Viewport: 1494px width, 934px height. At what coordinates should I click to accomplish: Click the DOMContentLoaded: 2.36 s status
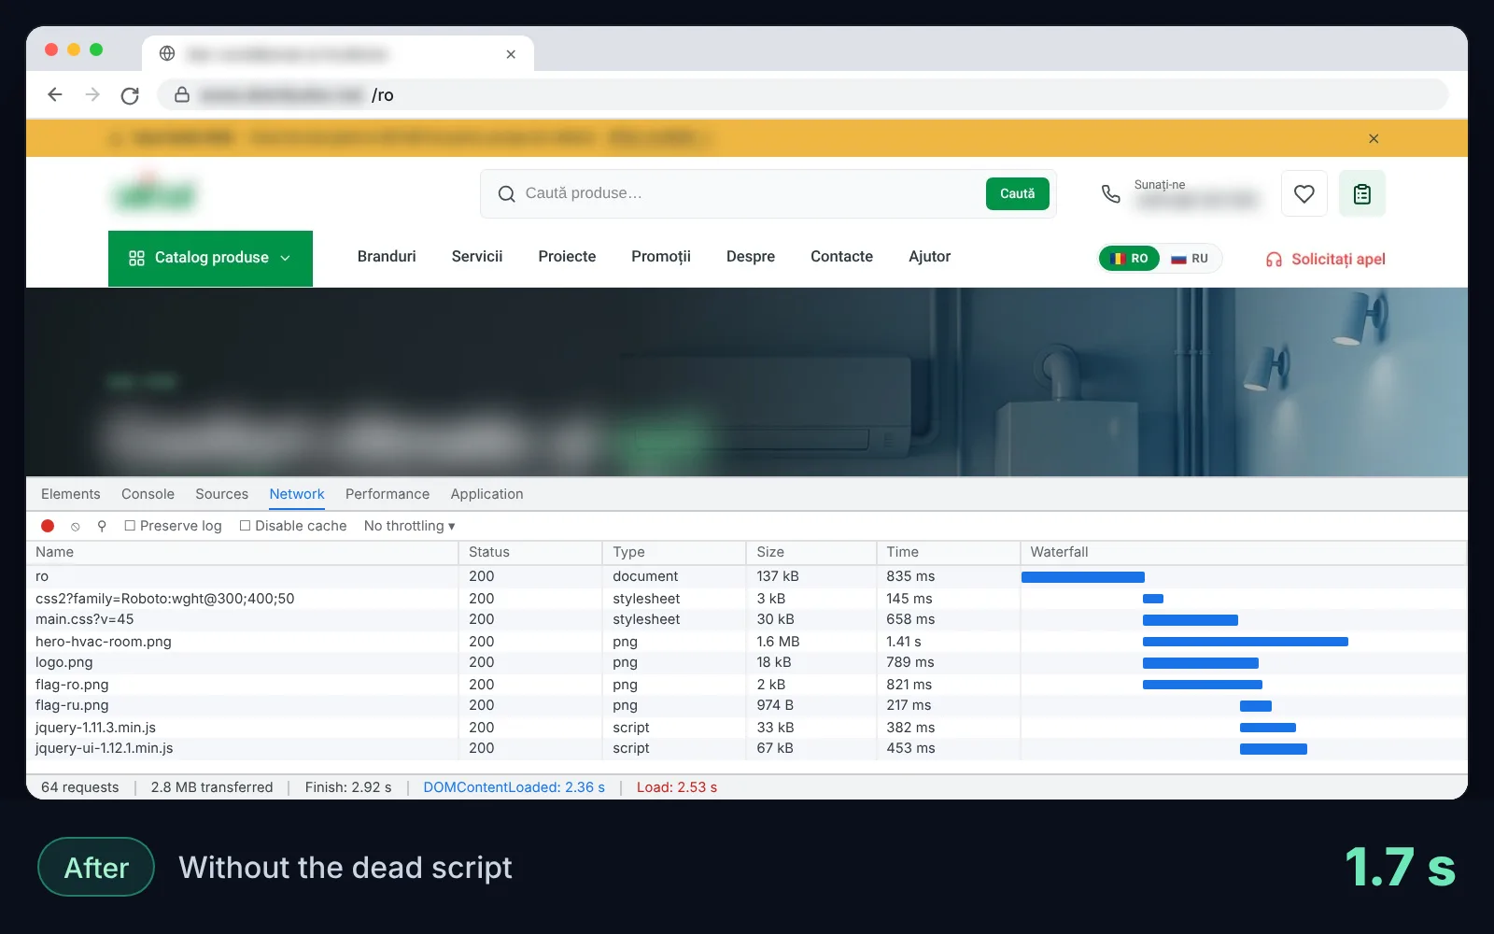click(514, 787)
